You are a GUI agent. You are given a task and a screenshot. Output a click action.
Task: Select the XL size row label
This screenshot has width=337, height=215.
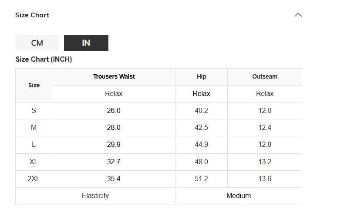tap(34, 162)
